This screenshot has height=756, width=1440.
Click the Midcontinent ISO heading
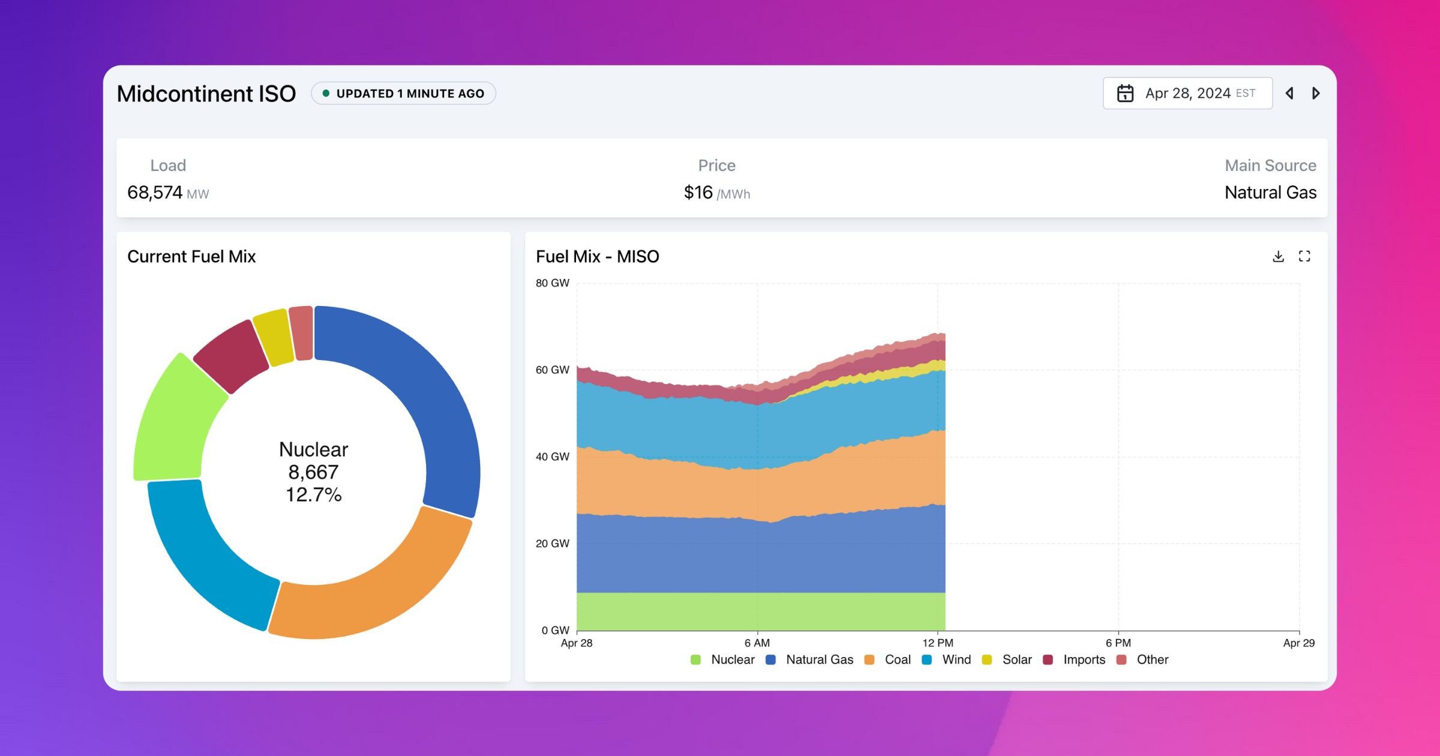[x=206, y=93]
